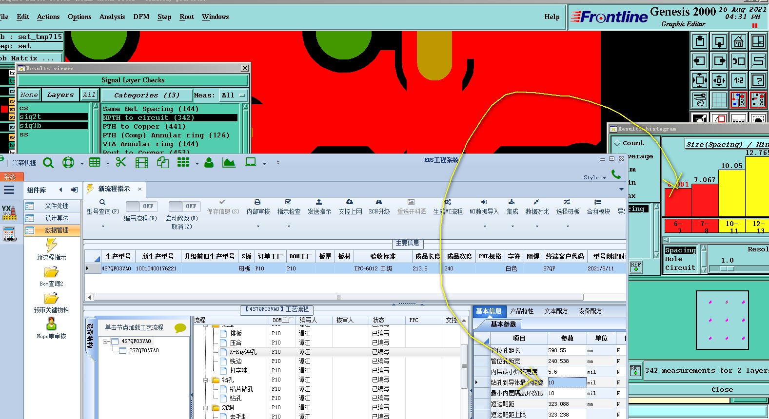Click the pan left icon in Genesis toolbar
The width and height of the screenshot is (769, 419).
(700, 61)
